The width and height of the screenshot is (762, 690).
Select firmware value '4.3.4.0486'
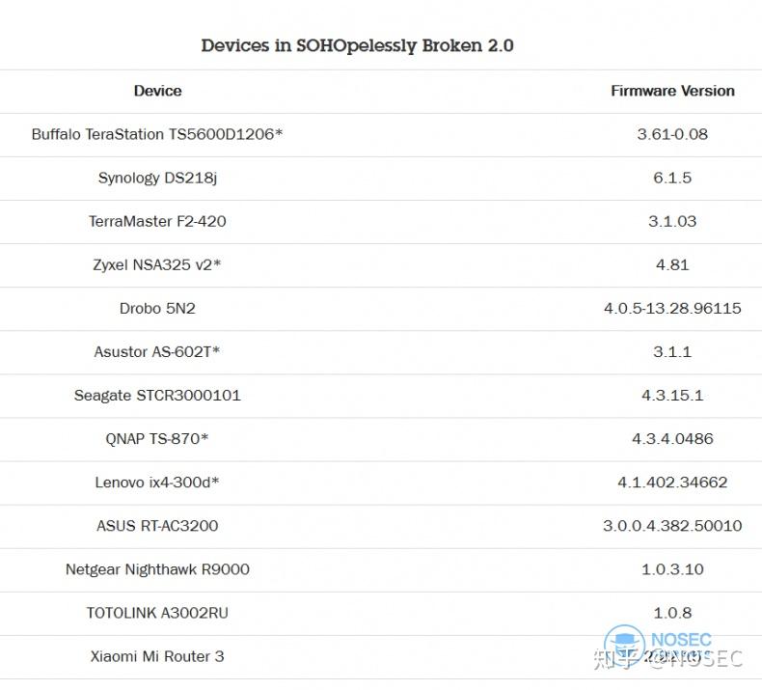pyautogui.click(x=672, y=438)
